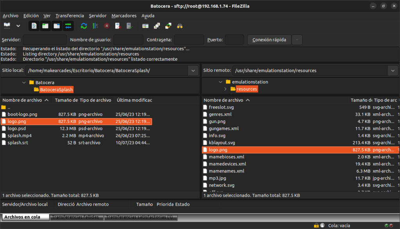Screen dimensions: 400x229
Task: Toggle the message log display
Action: (34, 26)
